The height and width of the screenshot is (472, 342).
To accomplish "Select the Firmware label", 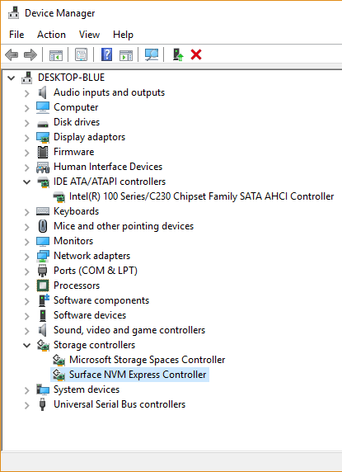I will [x=73, y=152].
